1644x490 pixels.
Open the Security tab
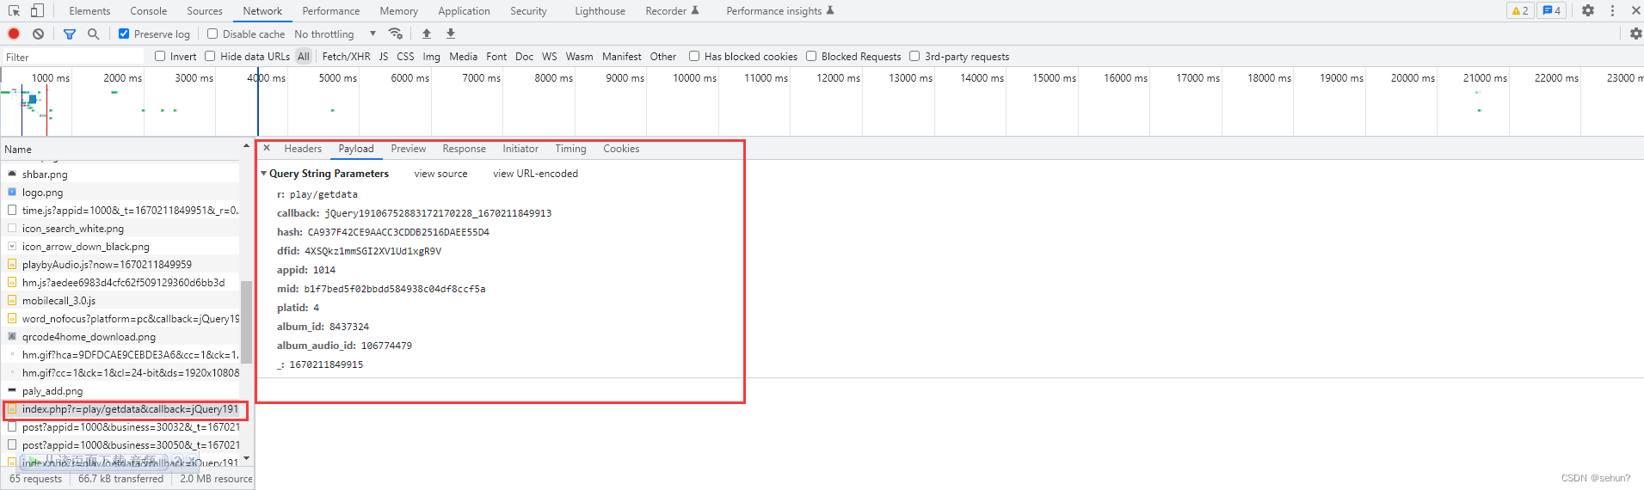pos(528,10)
